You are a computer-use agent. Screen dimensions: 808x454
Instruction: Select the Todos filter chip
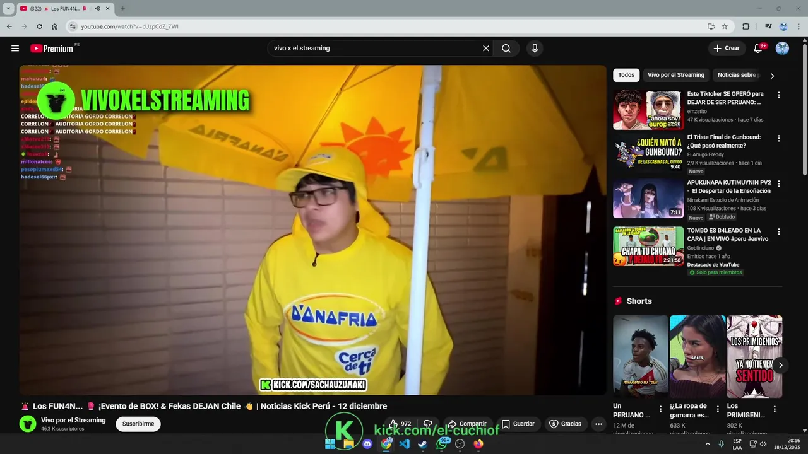[626, 75]
